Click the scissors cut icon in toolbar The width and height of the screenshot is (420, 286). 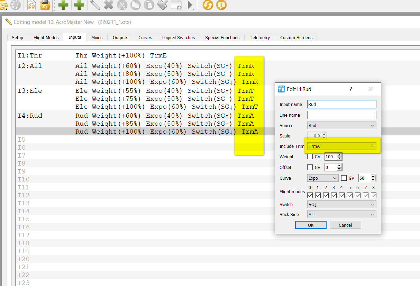click(122, 5)
